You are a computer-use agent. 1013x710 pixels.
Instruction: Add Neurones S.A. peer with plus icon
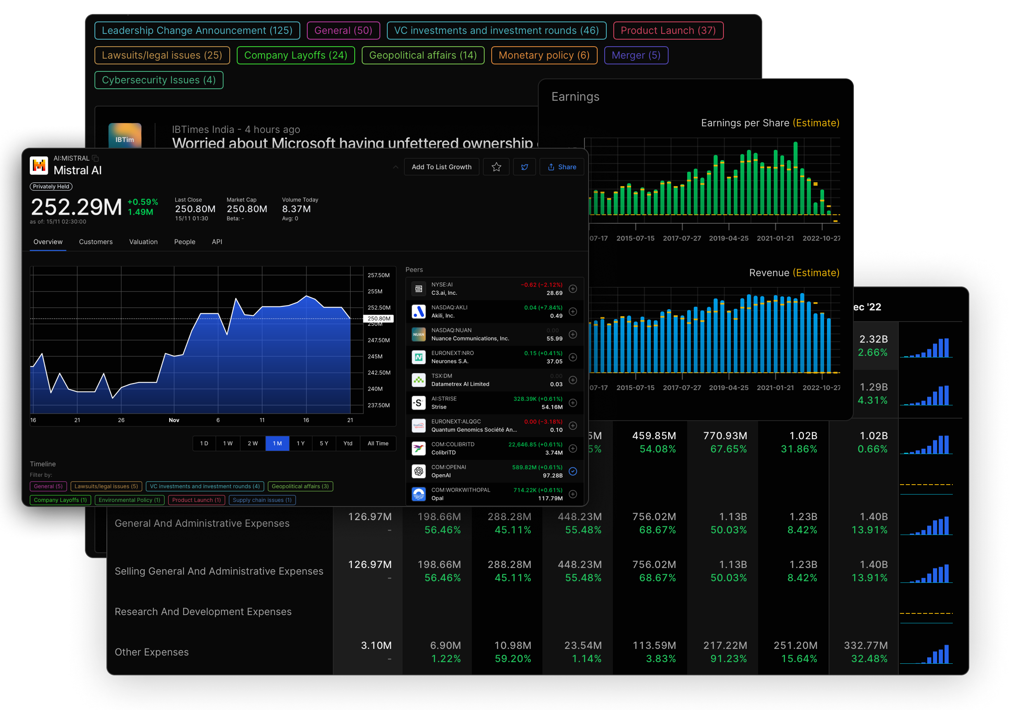(x=572, y=357)
